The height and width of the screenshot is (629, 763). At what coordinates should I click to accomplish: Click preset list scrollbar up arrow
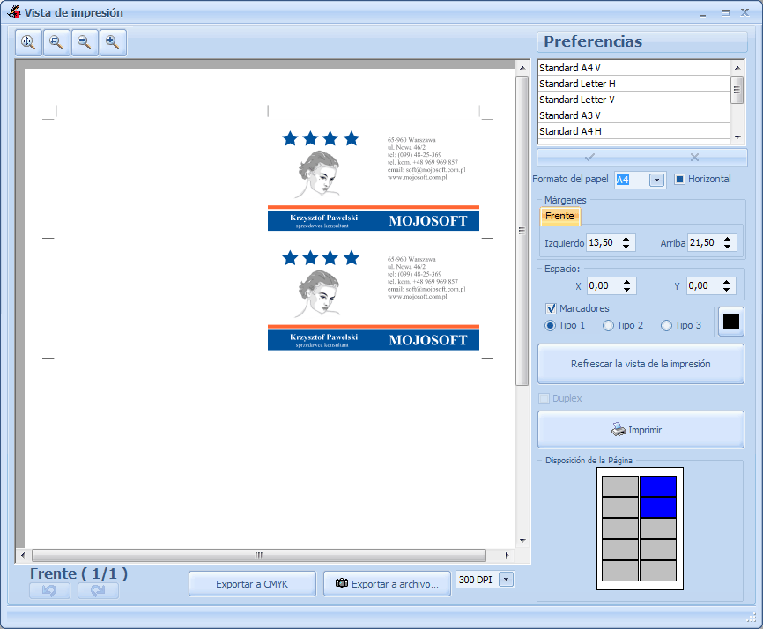(x=737, y=68)
